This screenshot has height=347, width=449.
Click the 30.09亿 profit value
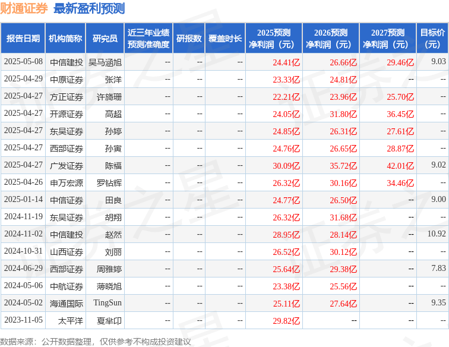click(x=286, y=166)
